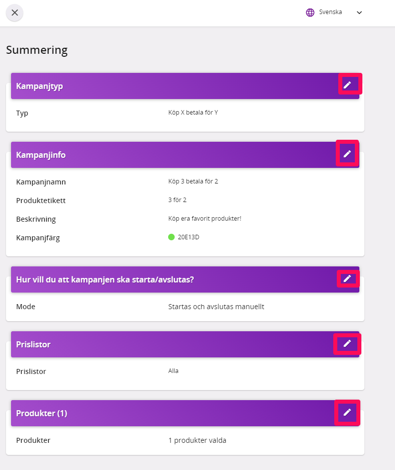Viewport: 395px width, 470px height.
Task: Edit the Kampanjtyp section via pencil icon
Action: pos(347,85)
